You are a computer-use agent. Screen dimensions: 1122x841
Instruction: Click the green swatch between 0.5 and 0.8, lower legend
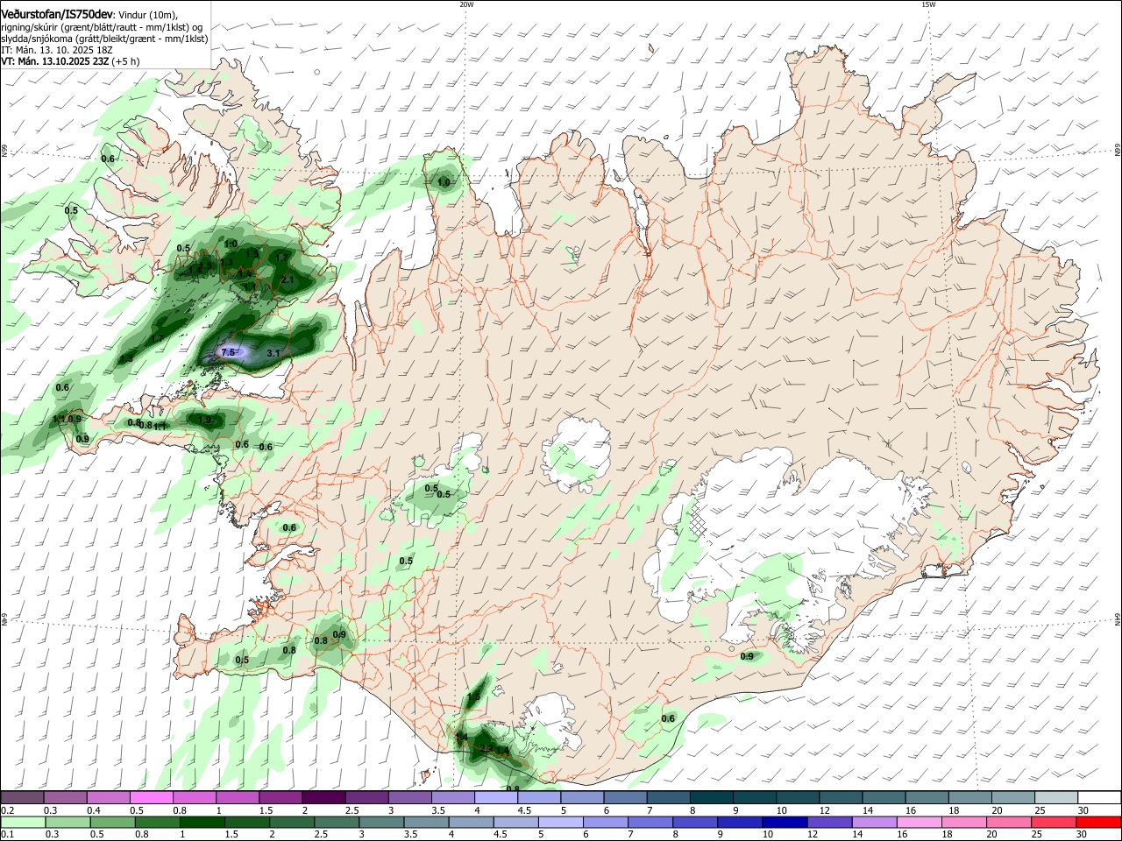tap(113, 823)
